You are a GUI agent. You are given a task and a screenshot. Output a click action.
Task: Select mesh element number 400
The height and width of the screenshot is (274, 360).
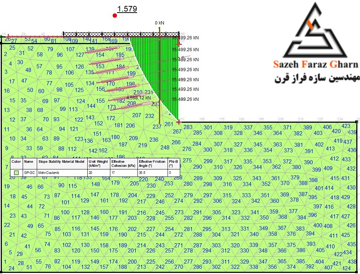pos(318,225)
